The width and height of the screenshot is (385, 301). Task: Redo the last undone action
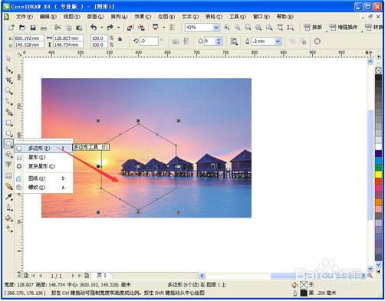click(x=110, y=28)
